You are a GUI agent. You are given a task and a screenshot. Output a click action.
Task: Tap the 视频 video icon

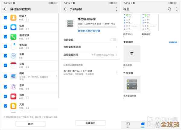coord(13,96)
